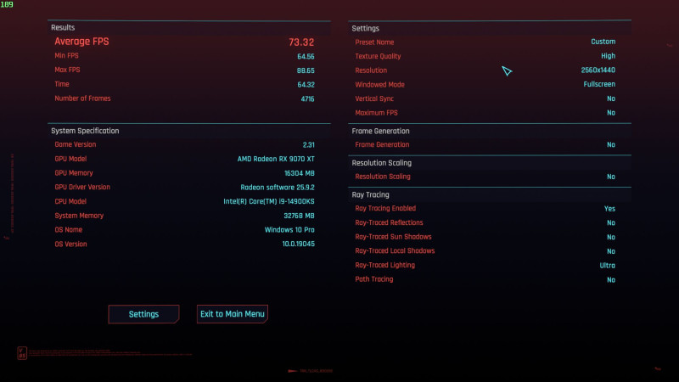Click the Maximum FPS value No
The width and height of the screenshot is (679, 382).
pyautogui.click(x=611, y=113)
